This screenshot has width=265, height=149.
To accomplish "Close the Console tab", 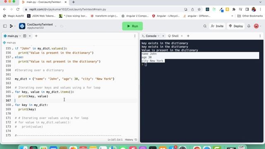I will pyautogui.click(x=163, y=36).
